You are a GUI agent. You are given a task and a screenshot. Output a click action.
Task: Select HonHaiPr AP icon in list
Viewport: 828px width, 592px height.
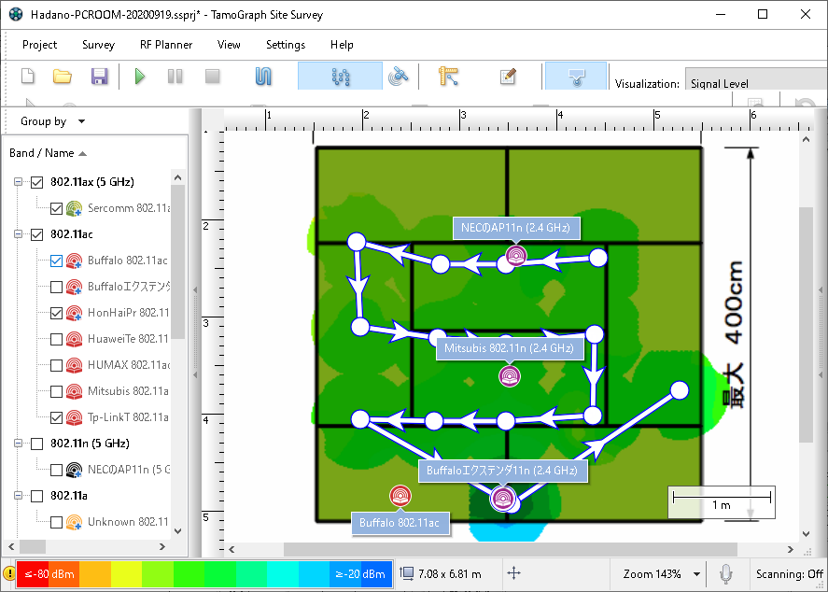pyautogui.click(x=74, y=313)
